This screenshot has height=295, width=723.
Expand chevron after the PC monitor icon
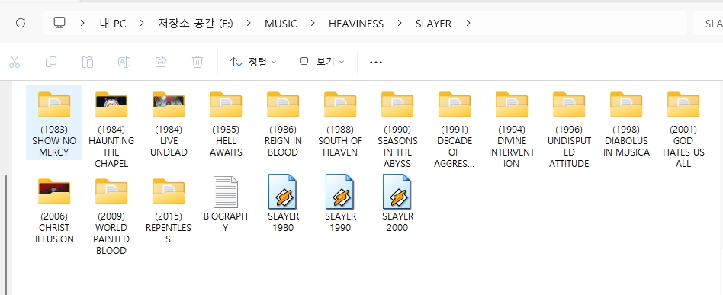[x=82, y=23]
